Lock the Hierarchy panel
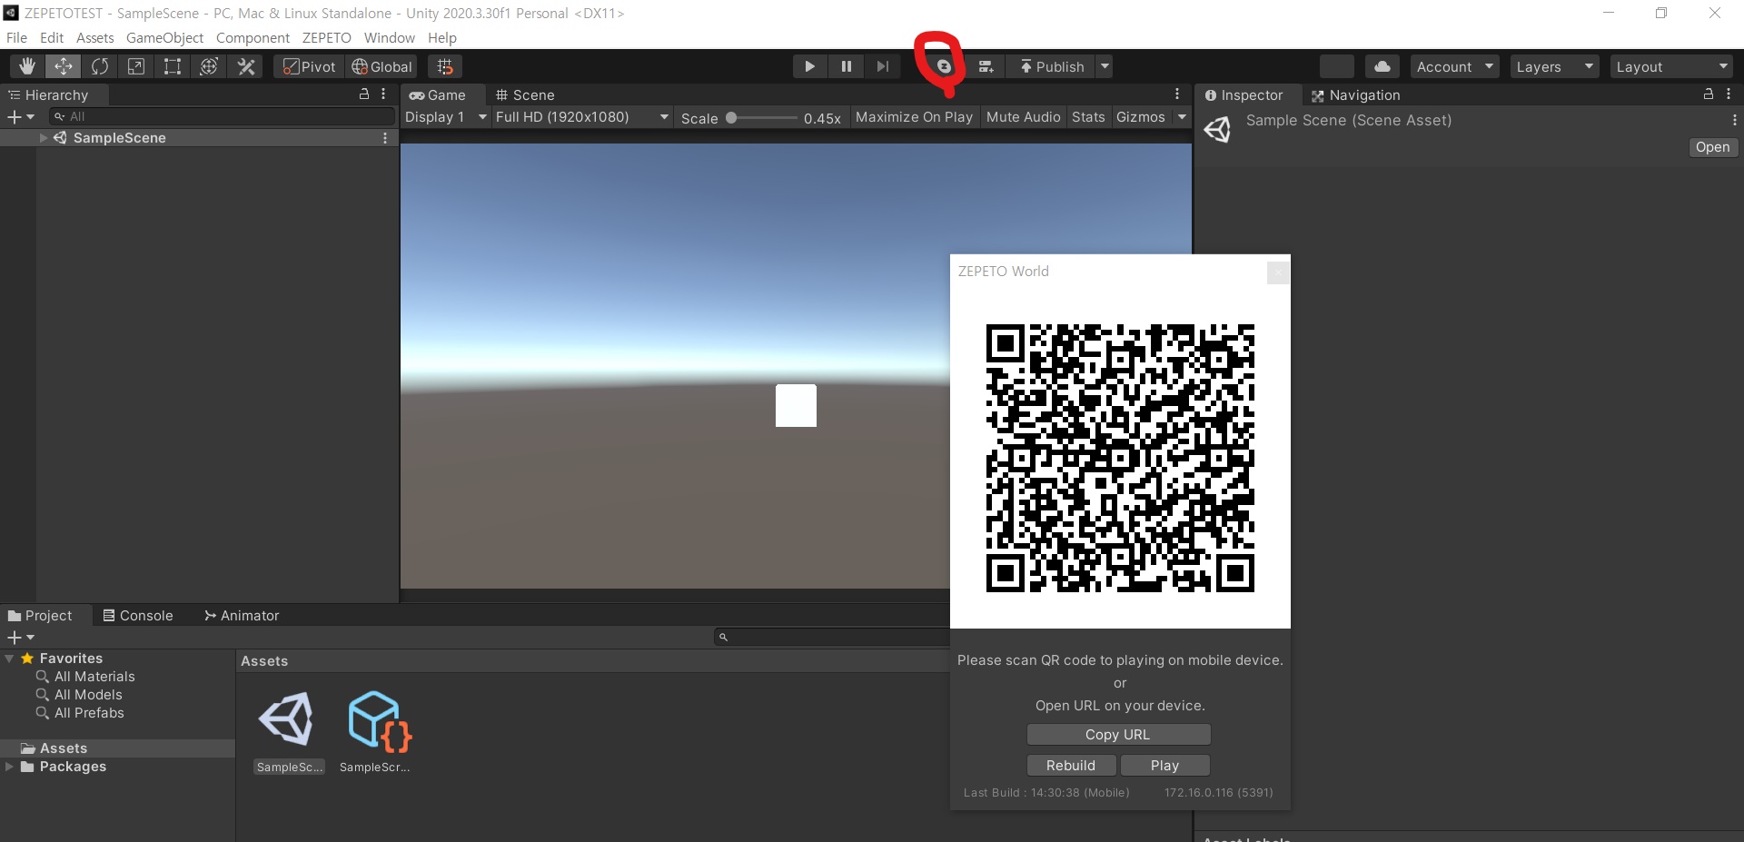 pos(364,94)
